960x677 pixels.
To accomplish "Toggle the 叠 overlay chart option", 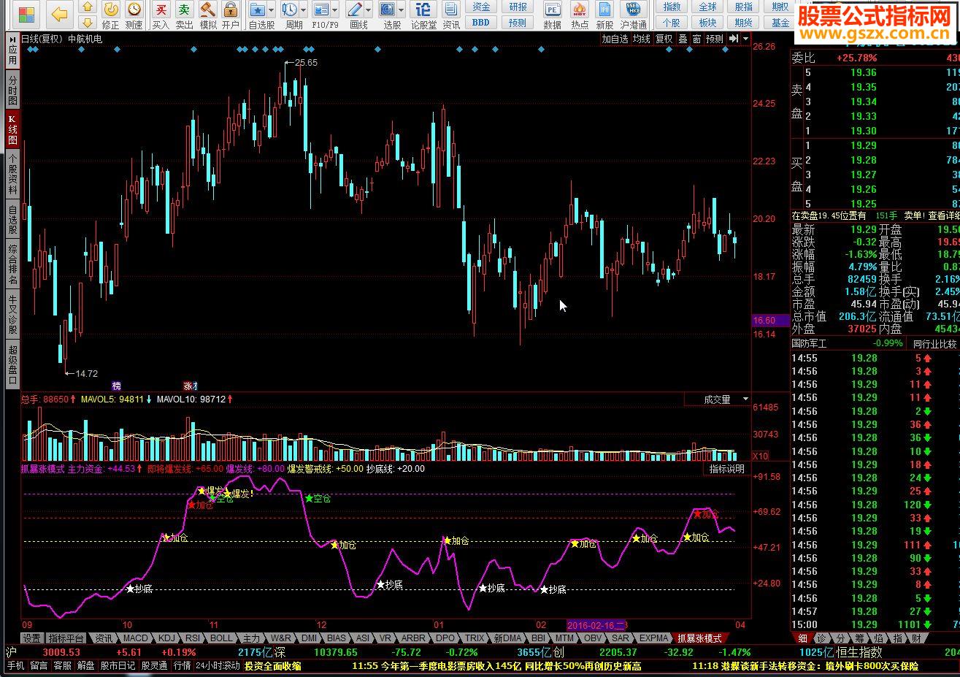I will 683,39.
